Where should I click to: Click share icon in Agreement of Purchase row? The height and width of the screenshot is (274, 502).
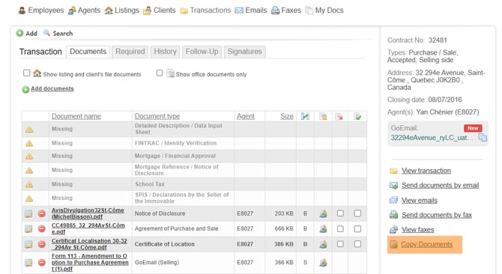324,228
